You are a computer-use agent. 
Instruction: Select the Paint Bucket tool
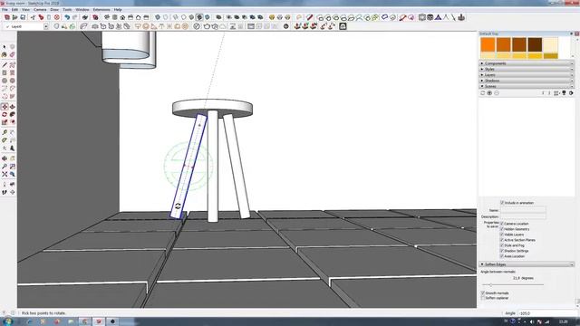point(5,54)
